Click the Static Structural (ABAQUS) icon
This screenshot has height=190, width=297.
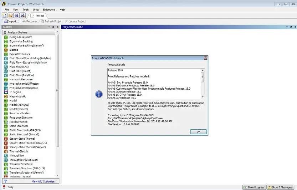coord(6,130)
